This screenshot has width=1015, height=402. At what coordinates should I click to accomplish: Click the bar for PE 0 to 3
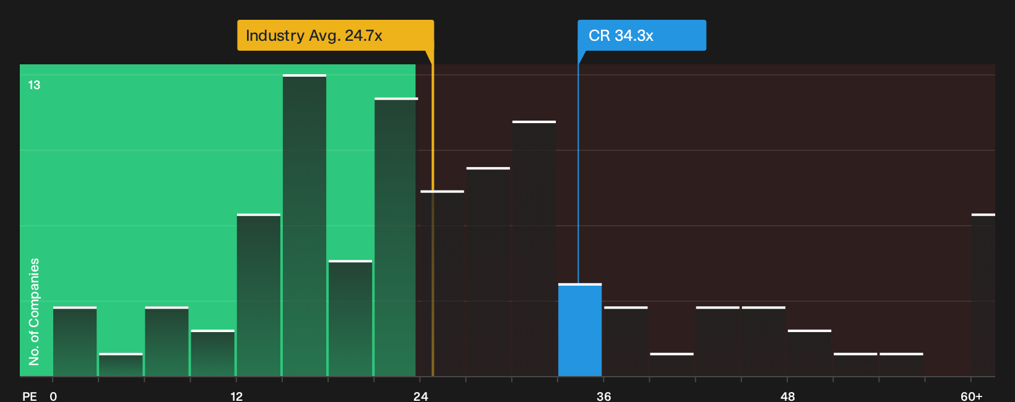point(75,341)
